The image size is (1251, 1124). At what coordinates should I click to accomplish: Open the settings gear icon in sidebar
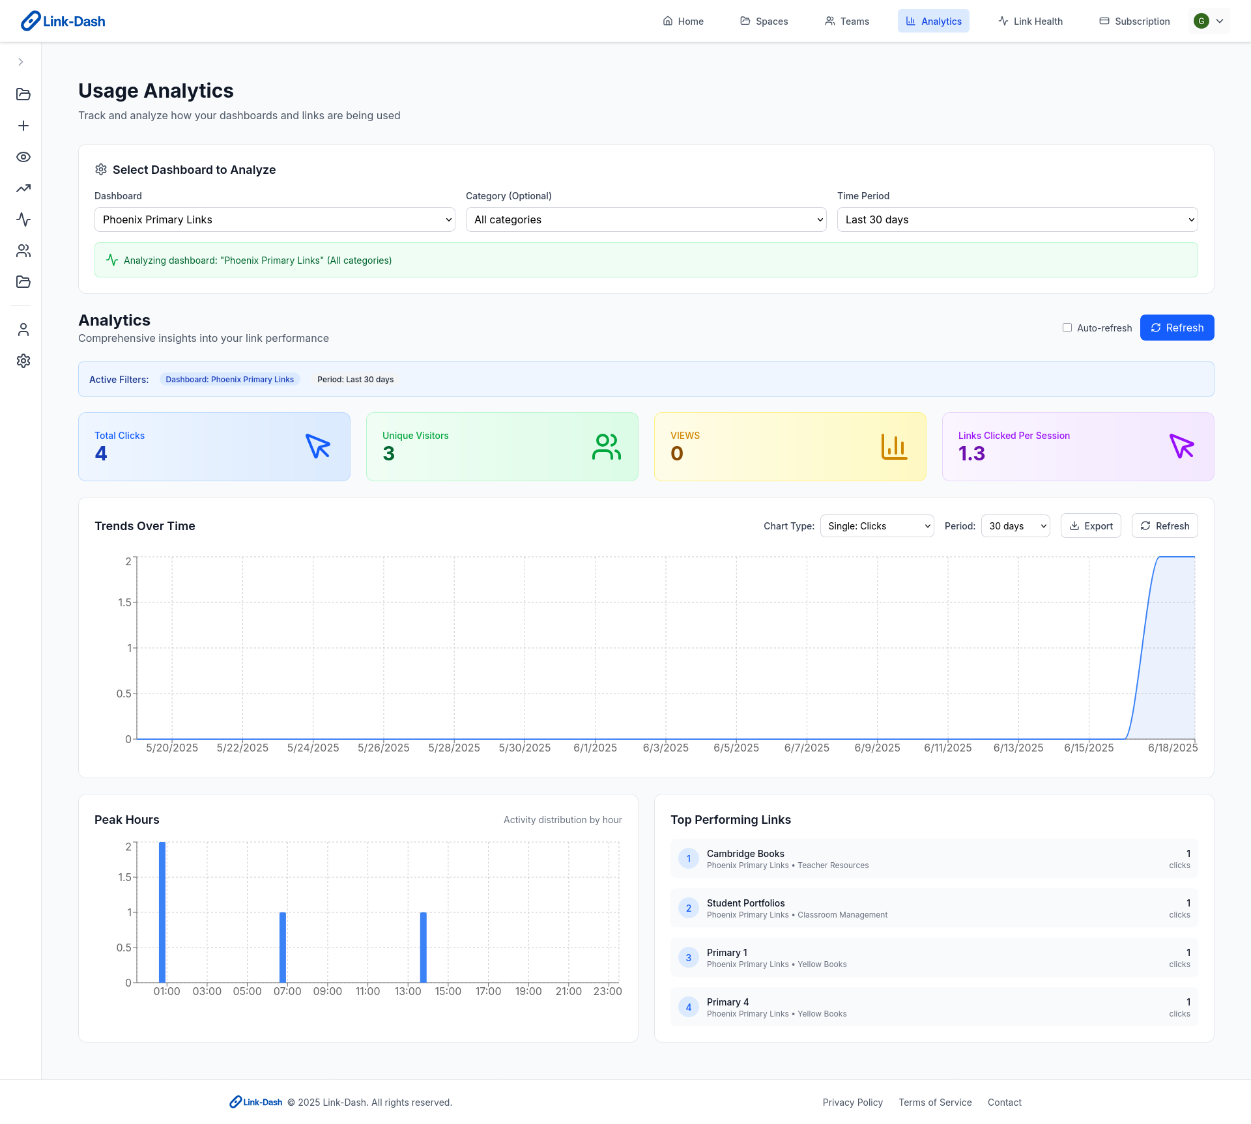tap(23, 361)
